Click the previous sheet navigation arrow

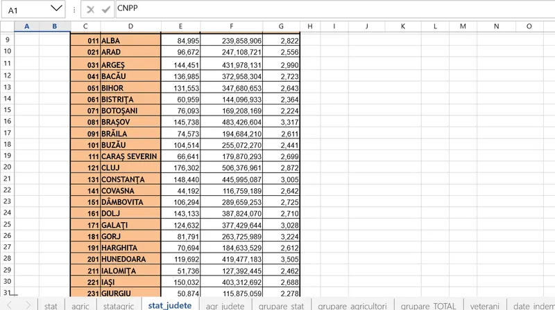coord(10,304)
